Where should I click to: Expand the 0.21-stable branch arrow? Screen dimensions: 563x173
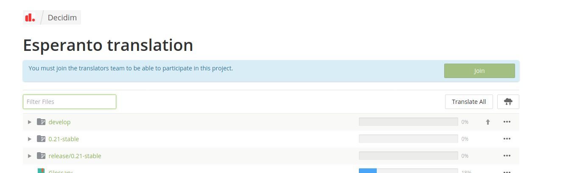[x=30, y=139]
